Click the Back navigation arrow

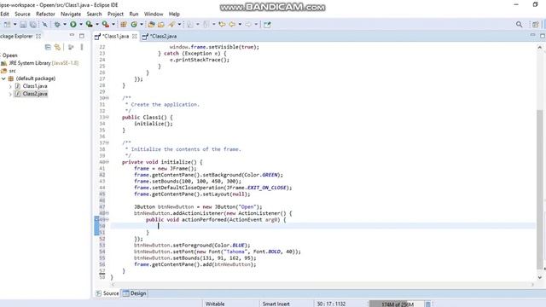pos(232,25)
